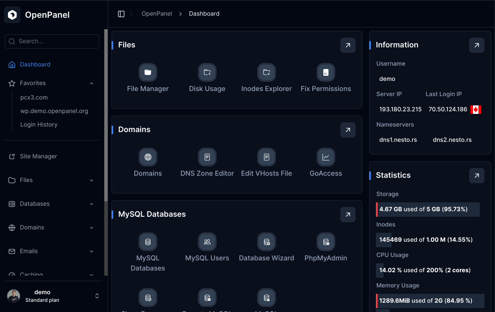Click the OpenPanel title text in the sidebar

pos(47,15)
